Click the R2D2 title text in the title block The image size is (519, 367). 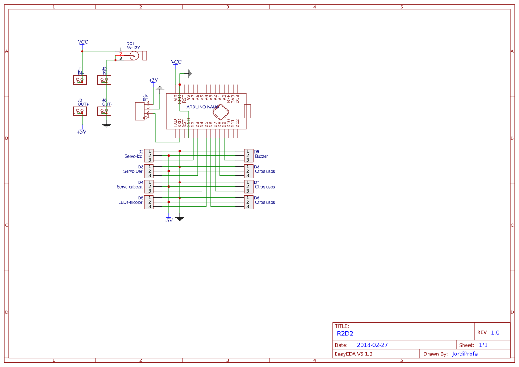345,333
